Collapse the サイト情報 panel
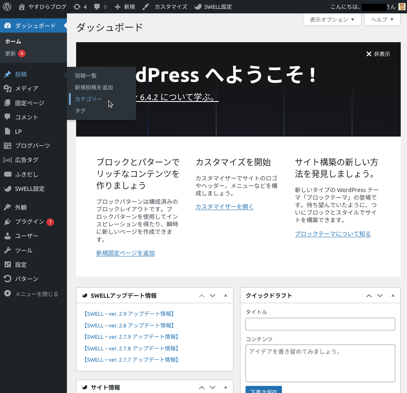Viewport: 407px width, 393px height. point(225,388)
